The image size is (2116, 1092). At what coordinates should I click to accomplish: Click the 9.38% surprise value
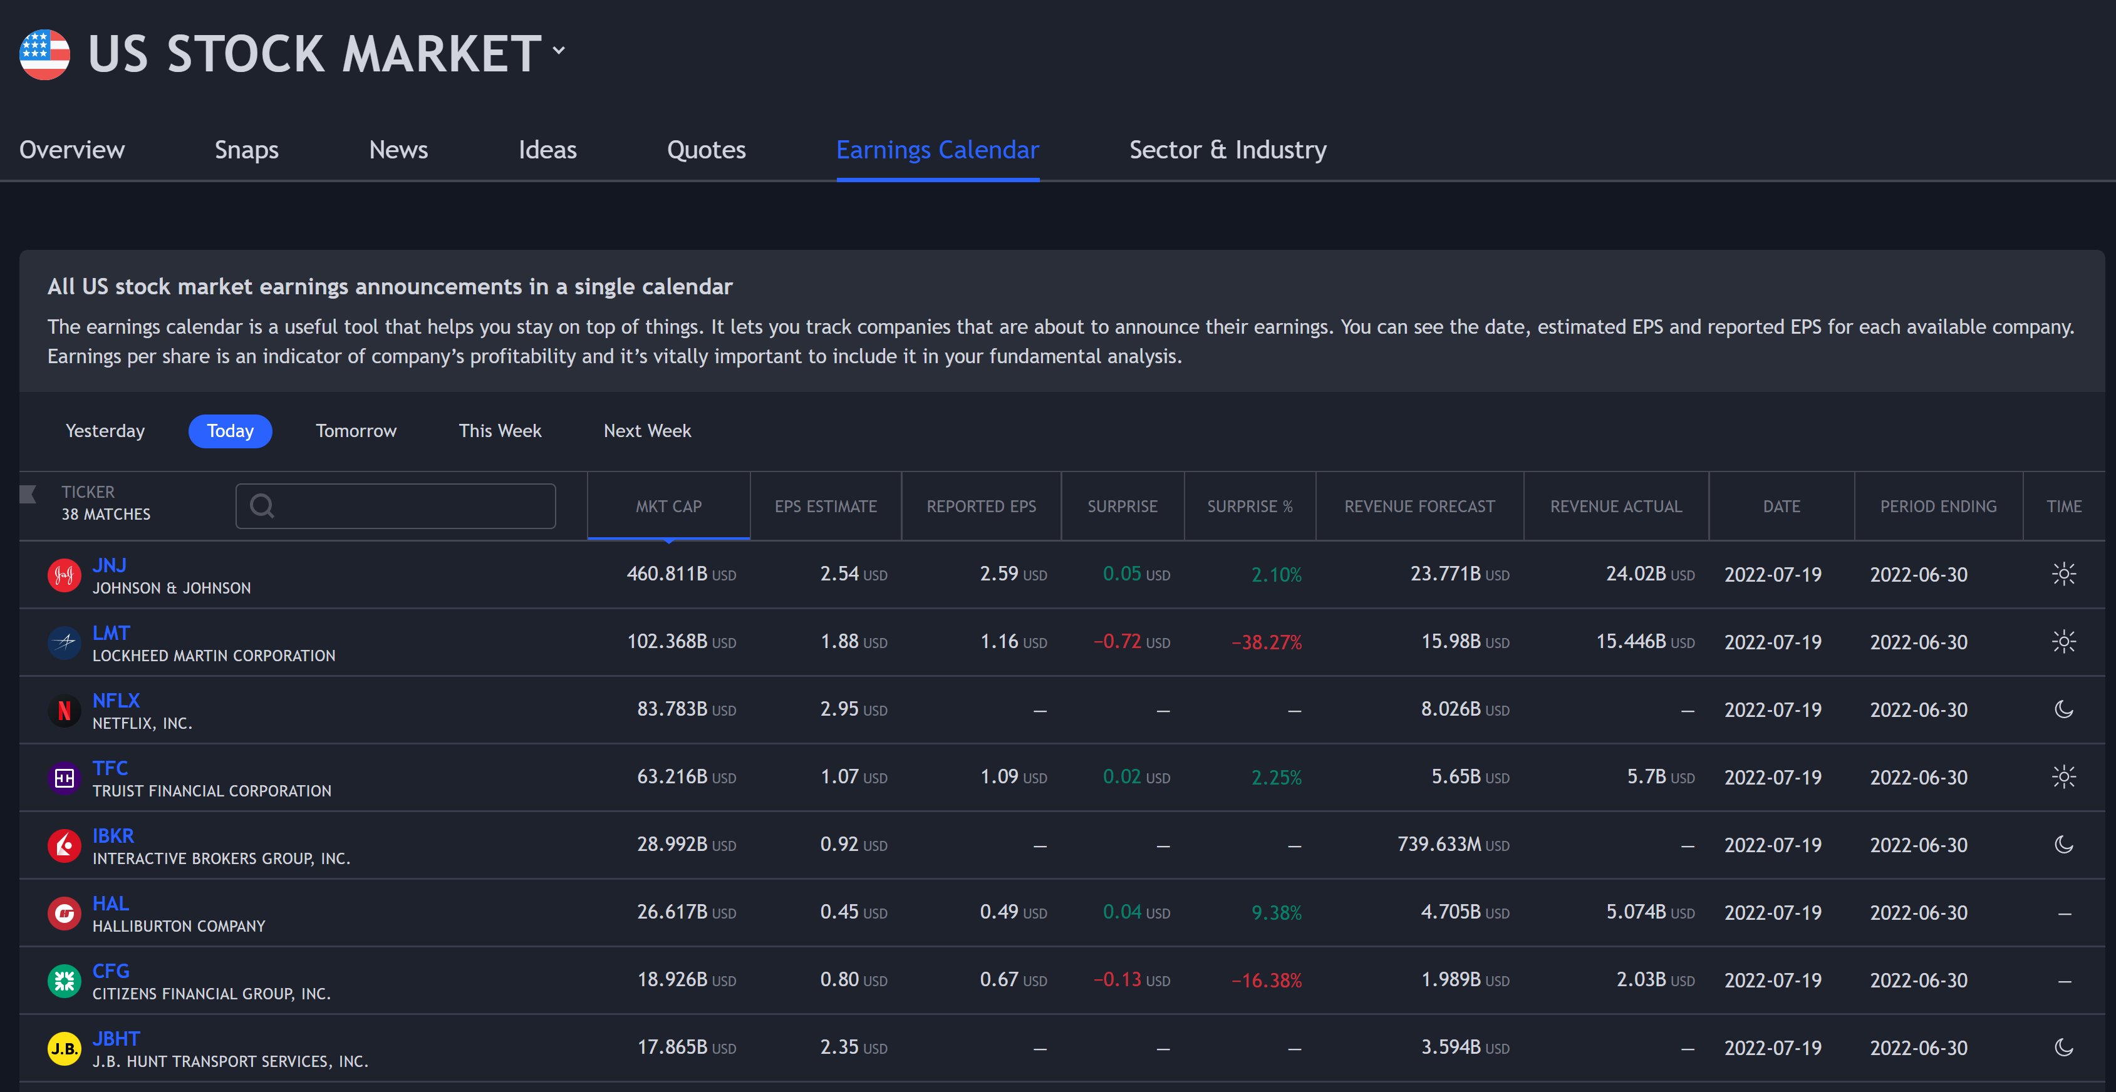click(1277, 912)
